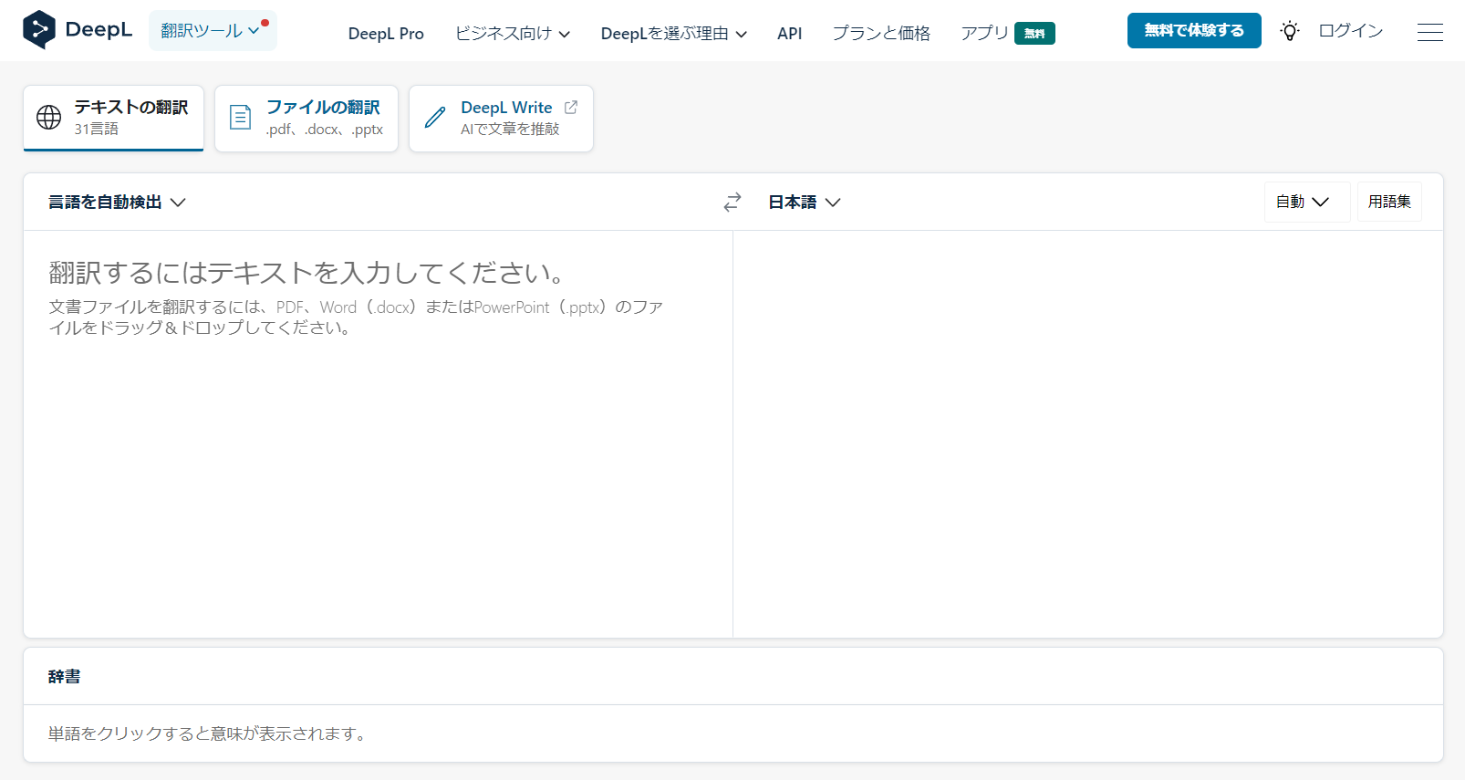
Task: Open the 日本語 target language selector
Action: click(804, 203)
